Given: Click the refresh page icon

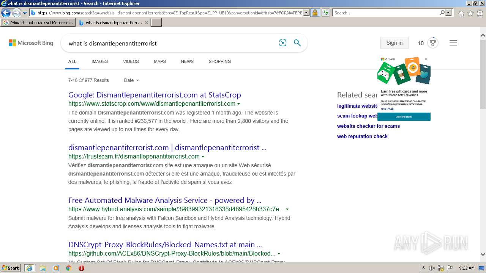Looking at the screenshot, I should pyautogui.click(x=326, y=13).
